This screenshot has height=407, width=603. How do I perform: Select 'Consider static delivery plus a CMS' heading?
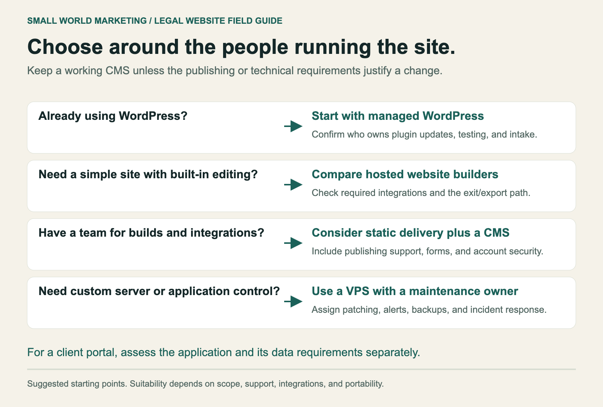click(410, 233)
